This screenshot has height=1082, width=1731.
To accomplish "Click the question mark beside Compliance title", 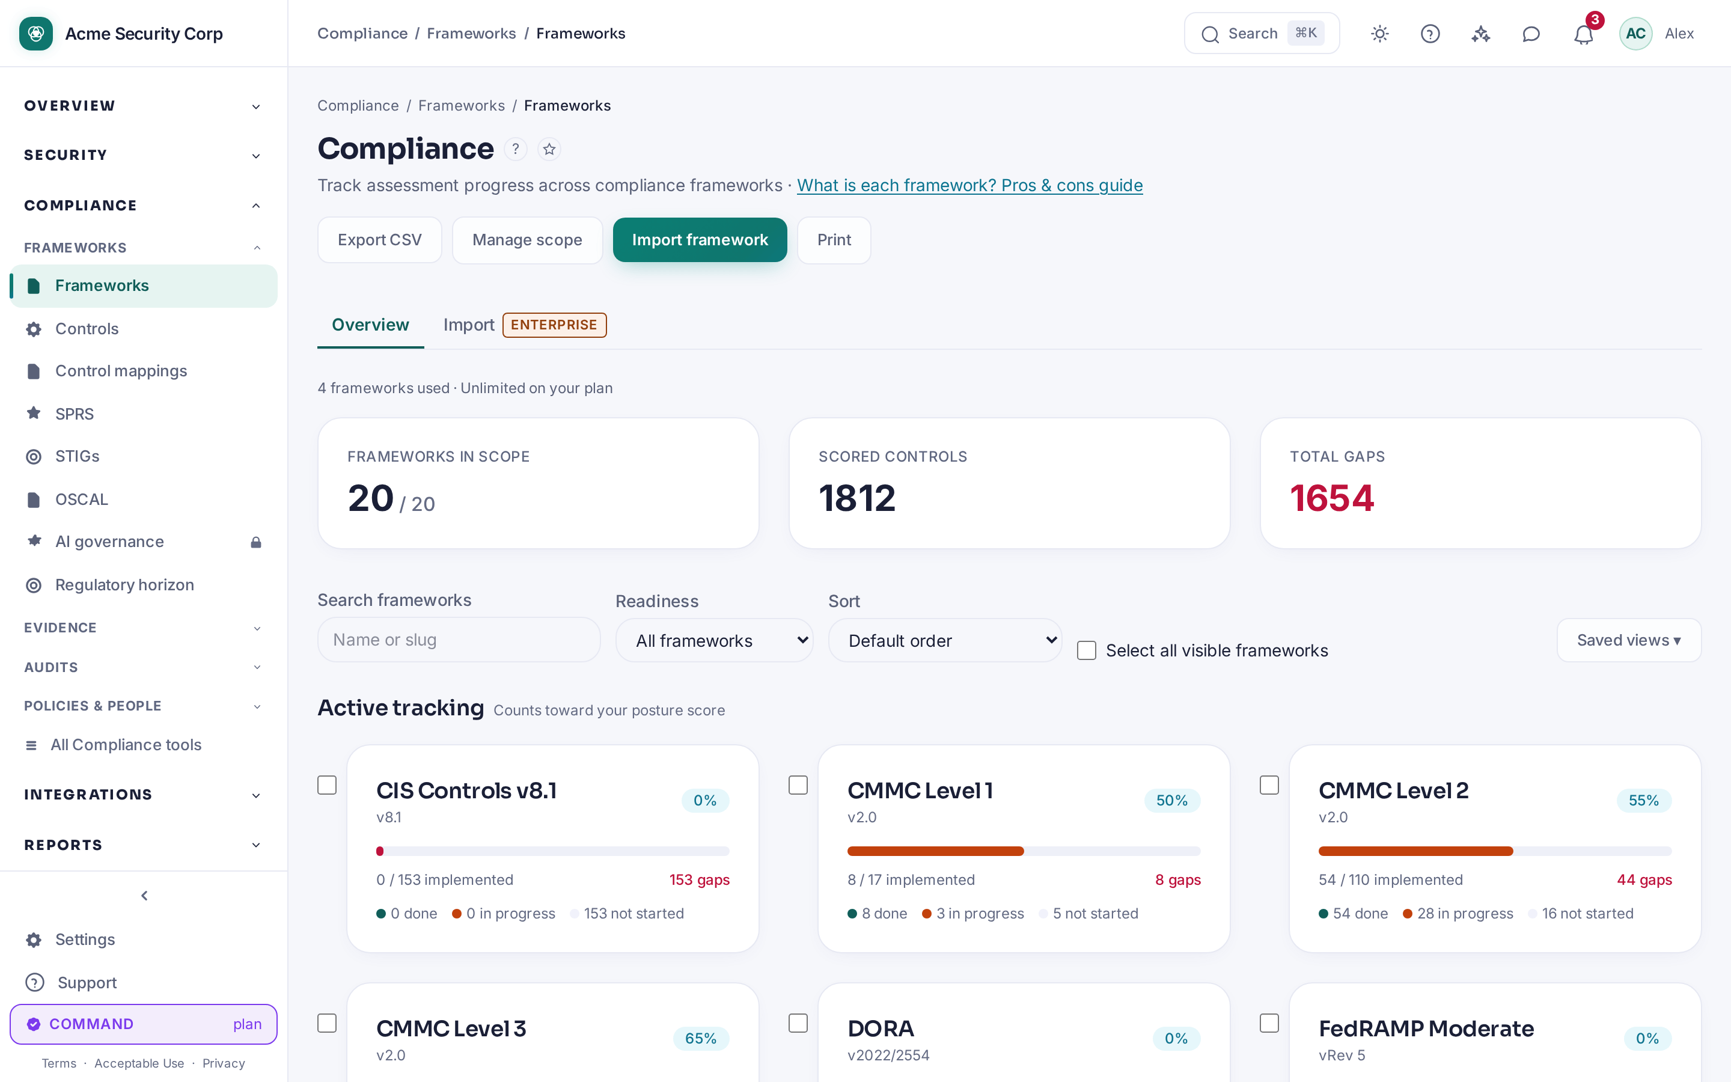I will coord(515,149).
